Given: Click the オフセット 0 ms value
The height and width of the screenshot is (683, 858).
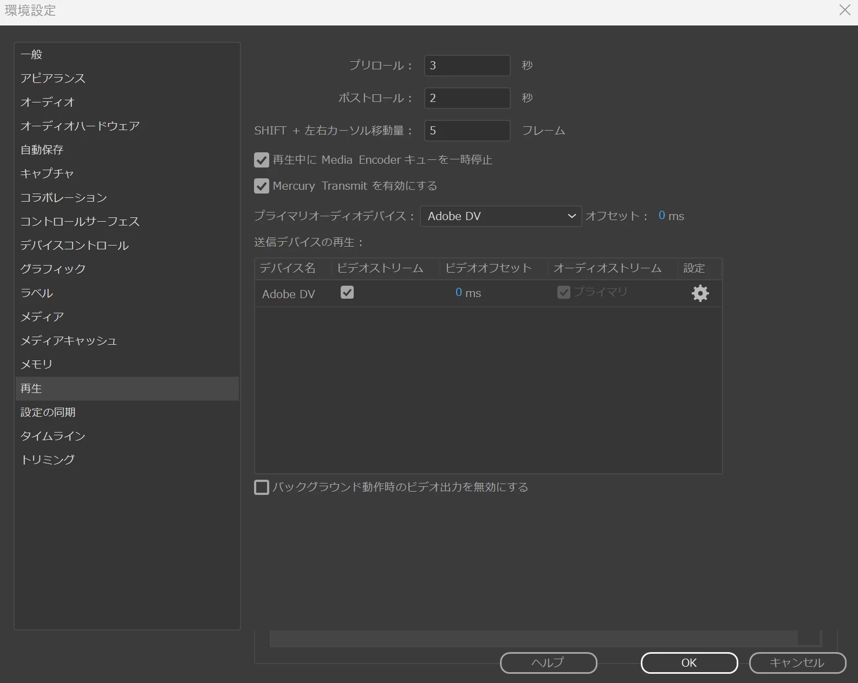Looking at the screenshot, I should click(671, 216).
